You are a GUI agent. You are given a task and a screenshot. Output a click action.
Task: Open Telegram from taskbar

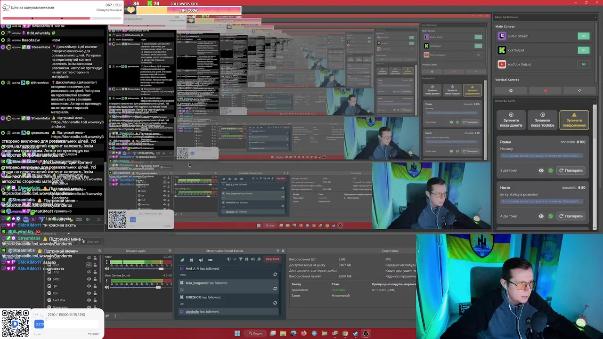(x=314, y=333)
